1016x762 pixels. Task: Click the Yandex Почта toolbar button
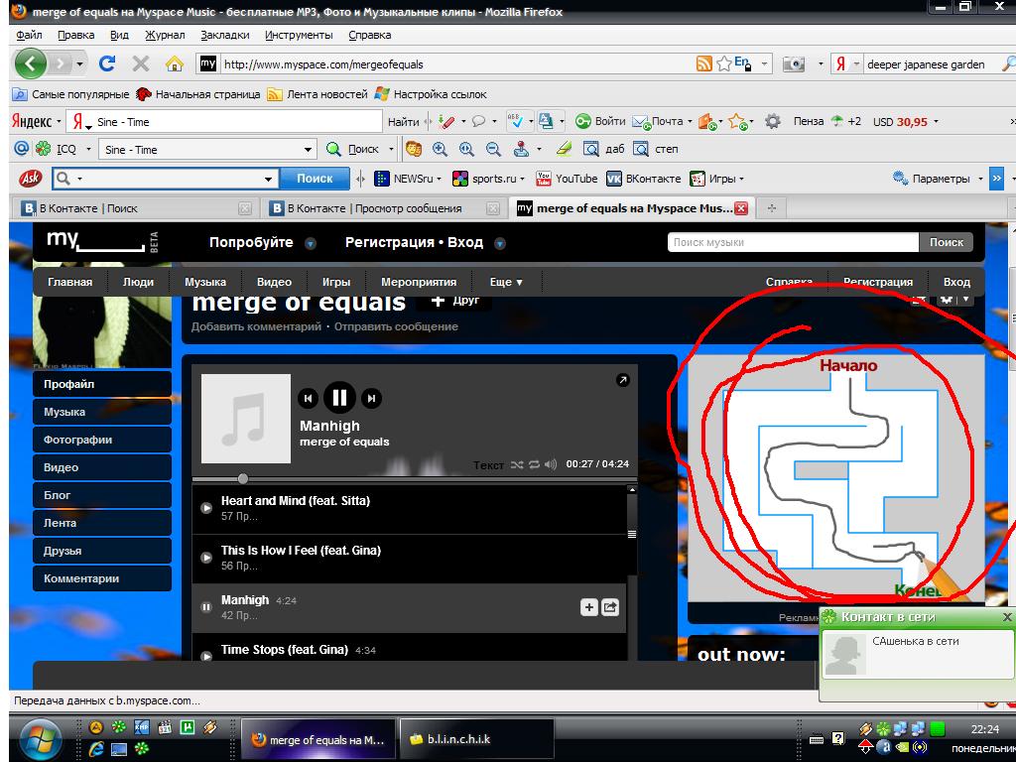pos(662,121)
